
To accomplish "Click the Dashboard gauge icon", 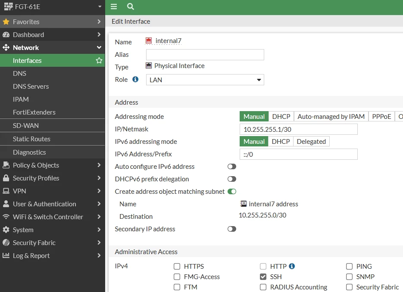I will pyautogui.click(x=6, y=34).
